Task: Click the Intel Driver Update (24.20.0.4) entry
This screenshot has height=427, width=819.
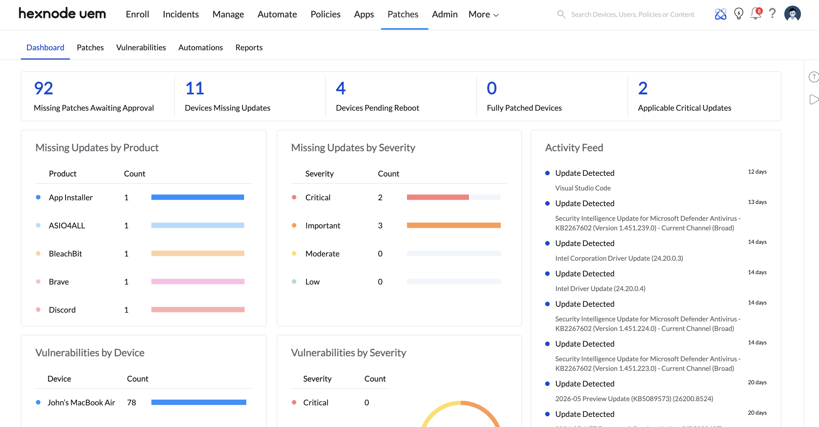Action: click(600, 289)
